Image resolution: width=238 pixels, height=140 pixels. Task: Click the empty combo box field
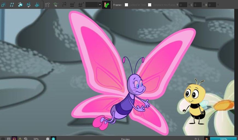[92, 5]
